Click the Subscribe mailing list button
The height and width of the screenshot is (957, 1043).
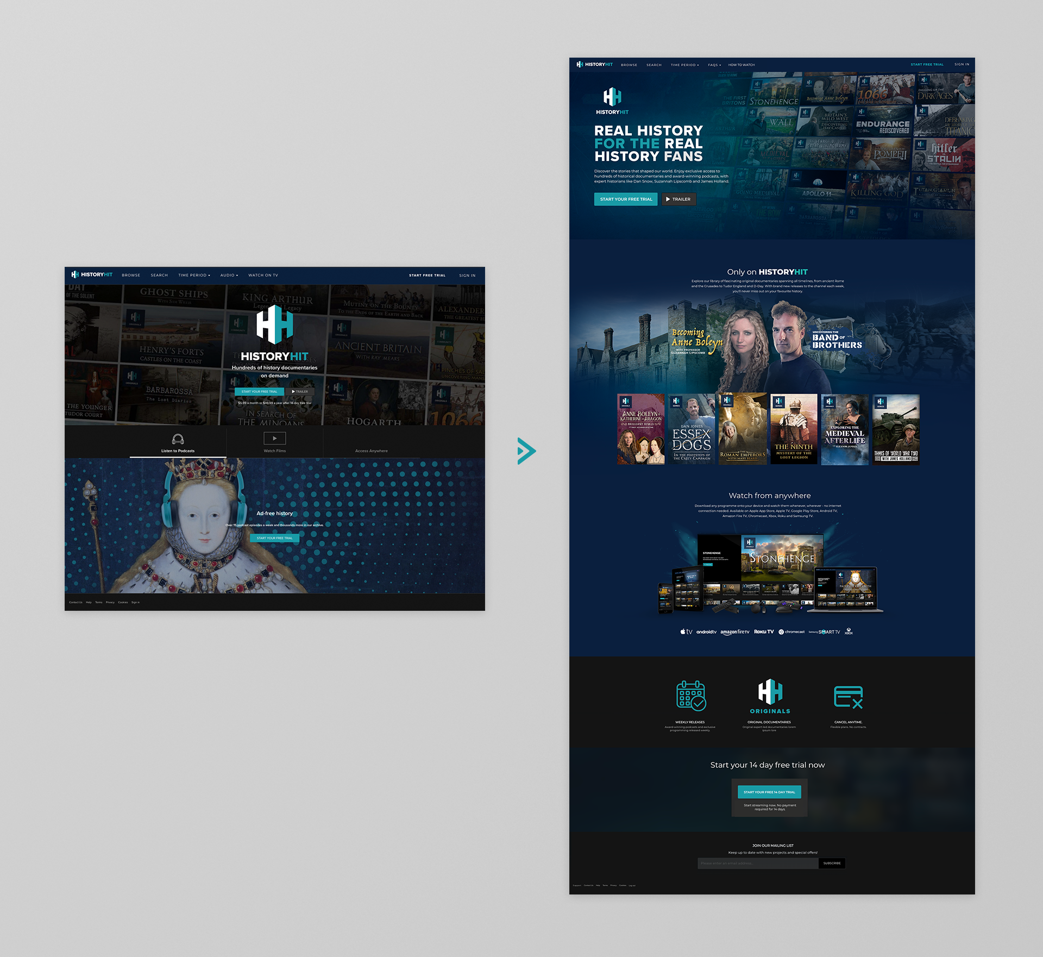point(832,863)
